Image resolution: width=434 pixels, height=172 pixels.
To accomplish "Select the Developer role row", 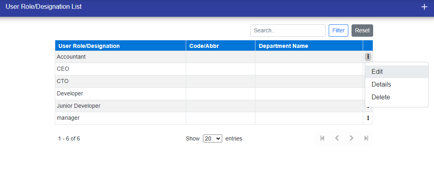I will point(70,93).
